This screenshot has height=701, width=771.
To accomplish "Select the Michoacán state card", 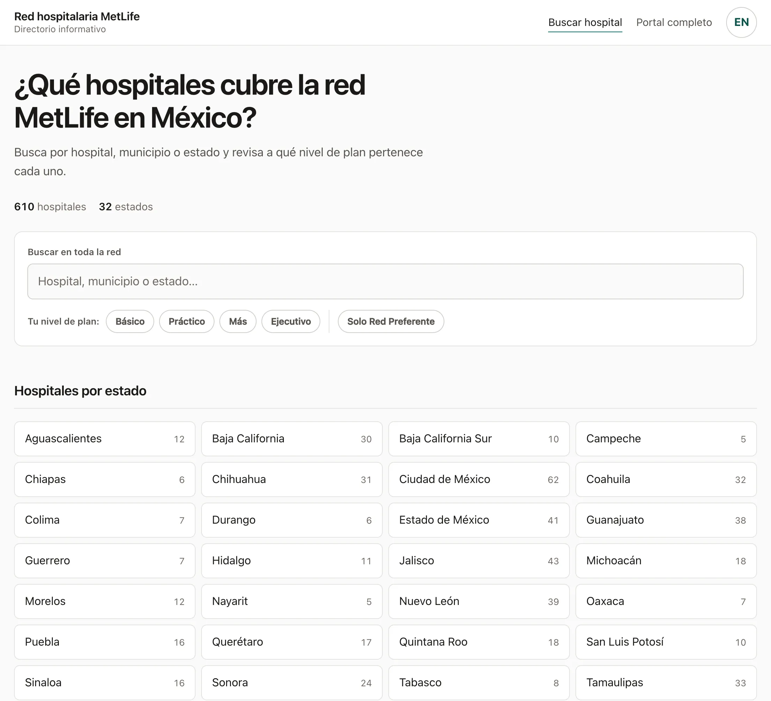I will pyautogui.click(x=666, y=561).
